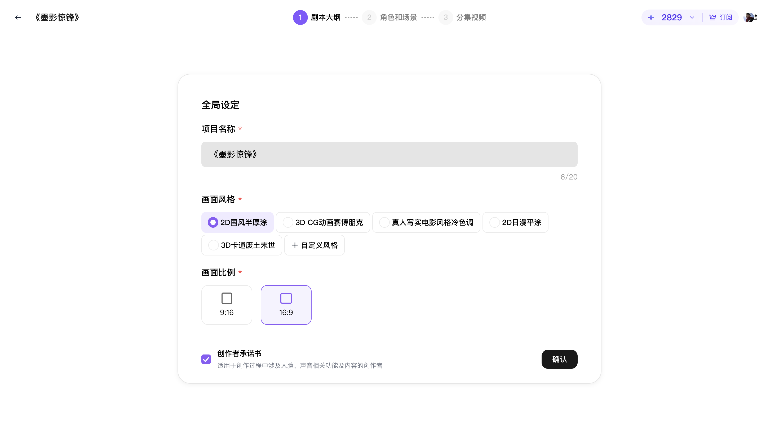Click the back arrow to exit the project
This screenshot has width=779, height=422.
coord(18,17)
